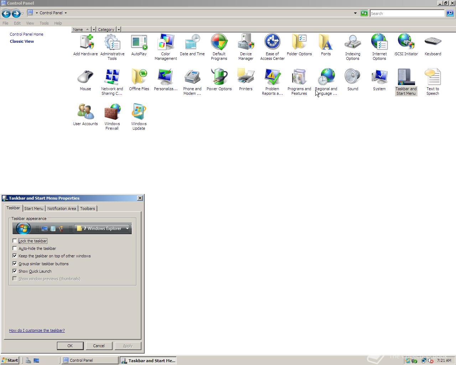The image size is (456, 365).
Task: Open the Tools menu
Action: [x=44, y=23]
